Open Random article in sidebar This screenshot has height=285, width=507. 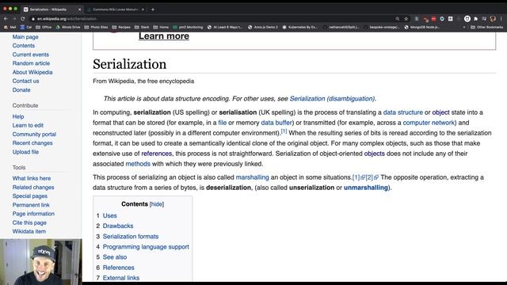tap(31, 63)
